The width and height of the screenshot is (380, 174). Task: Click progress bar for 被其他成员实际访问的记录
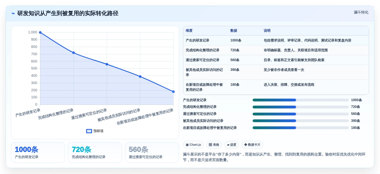(x=301, y=121)
